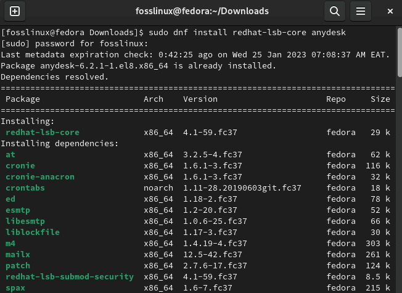Click the liblockfile package name

click(x=33, y=233)
